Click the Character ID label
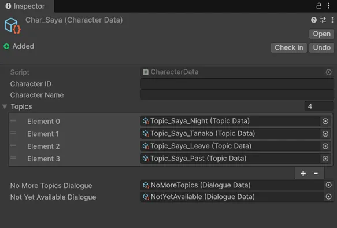Viewport: 337px width, 228px height. point(31,84)
